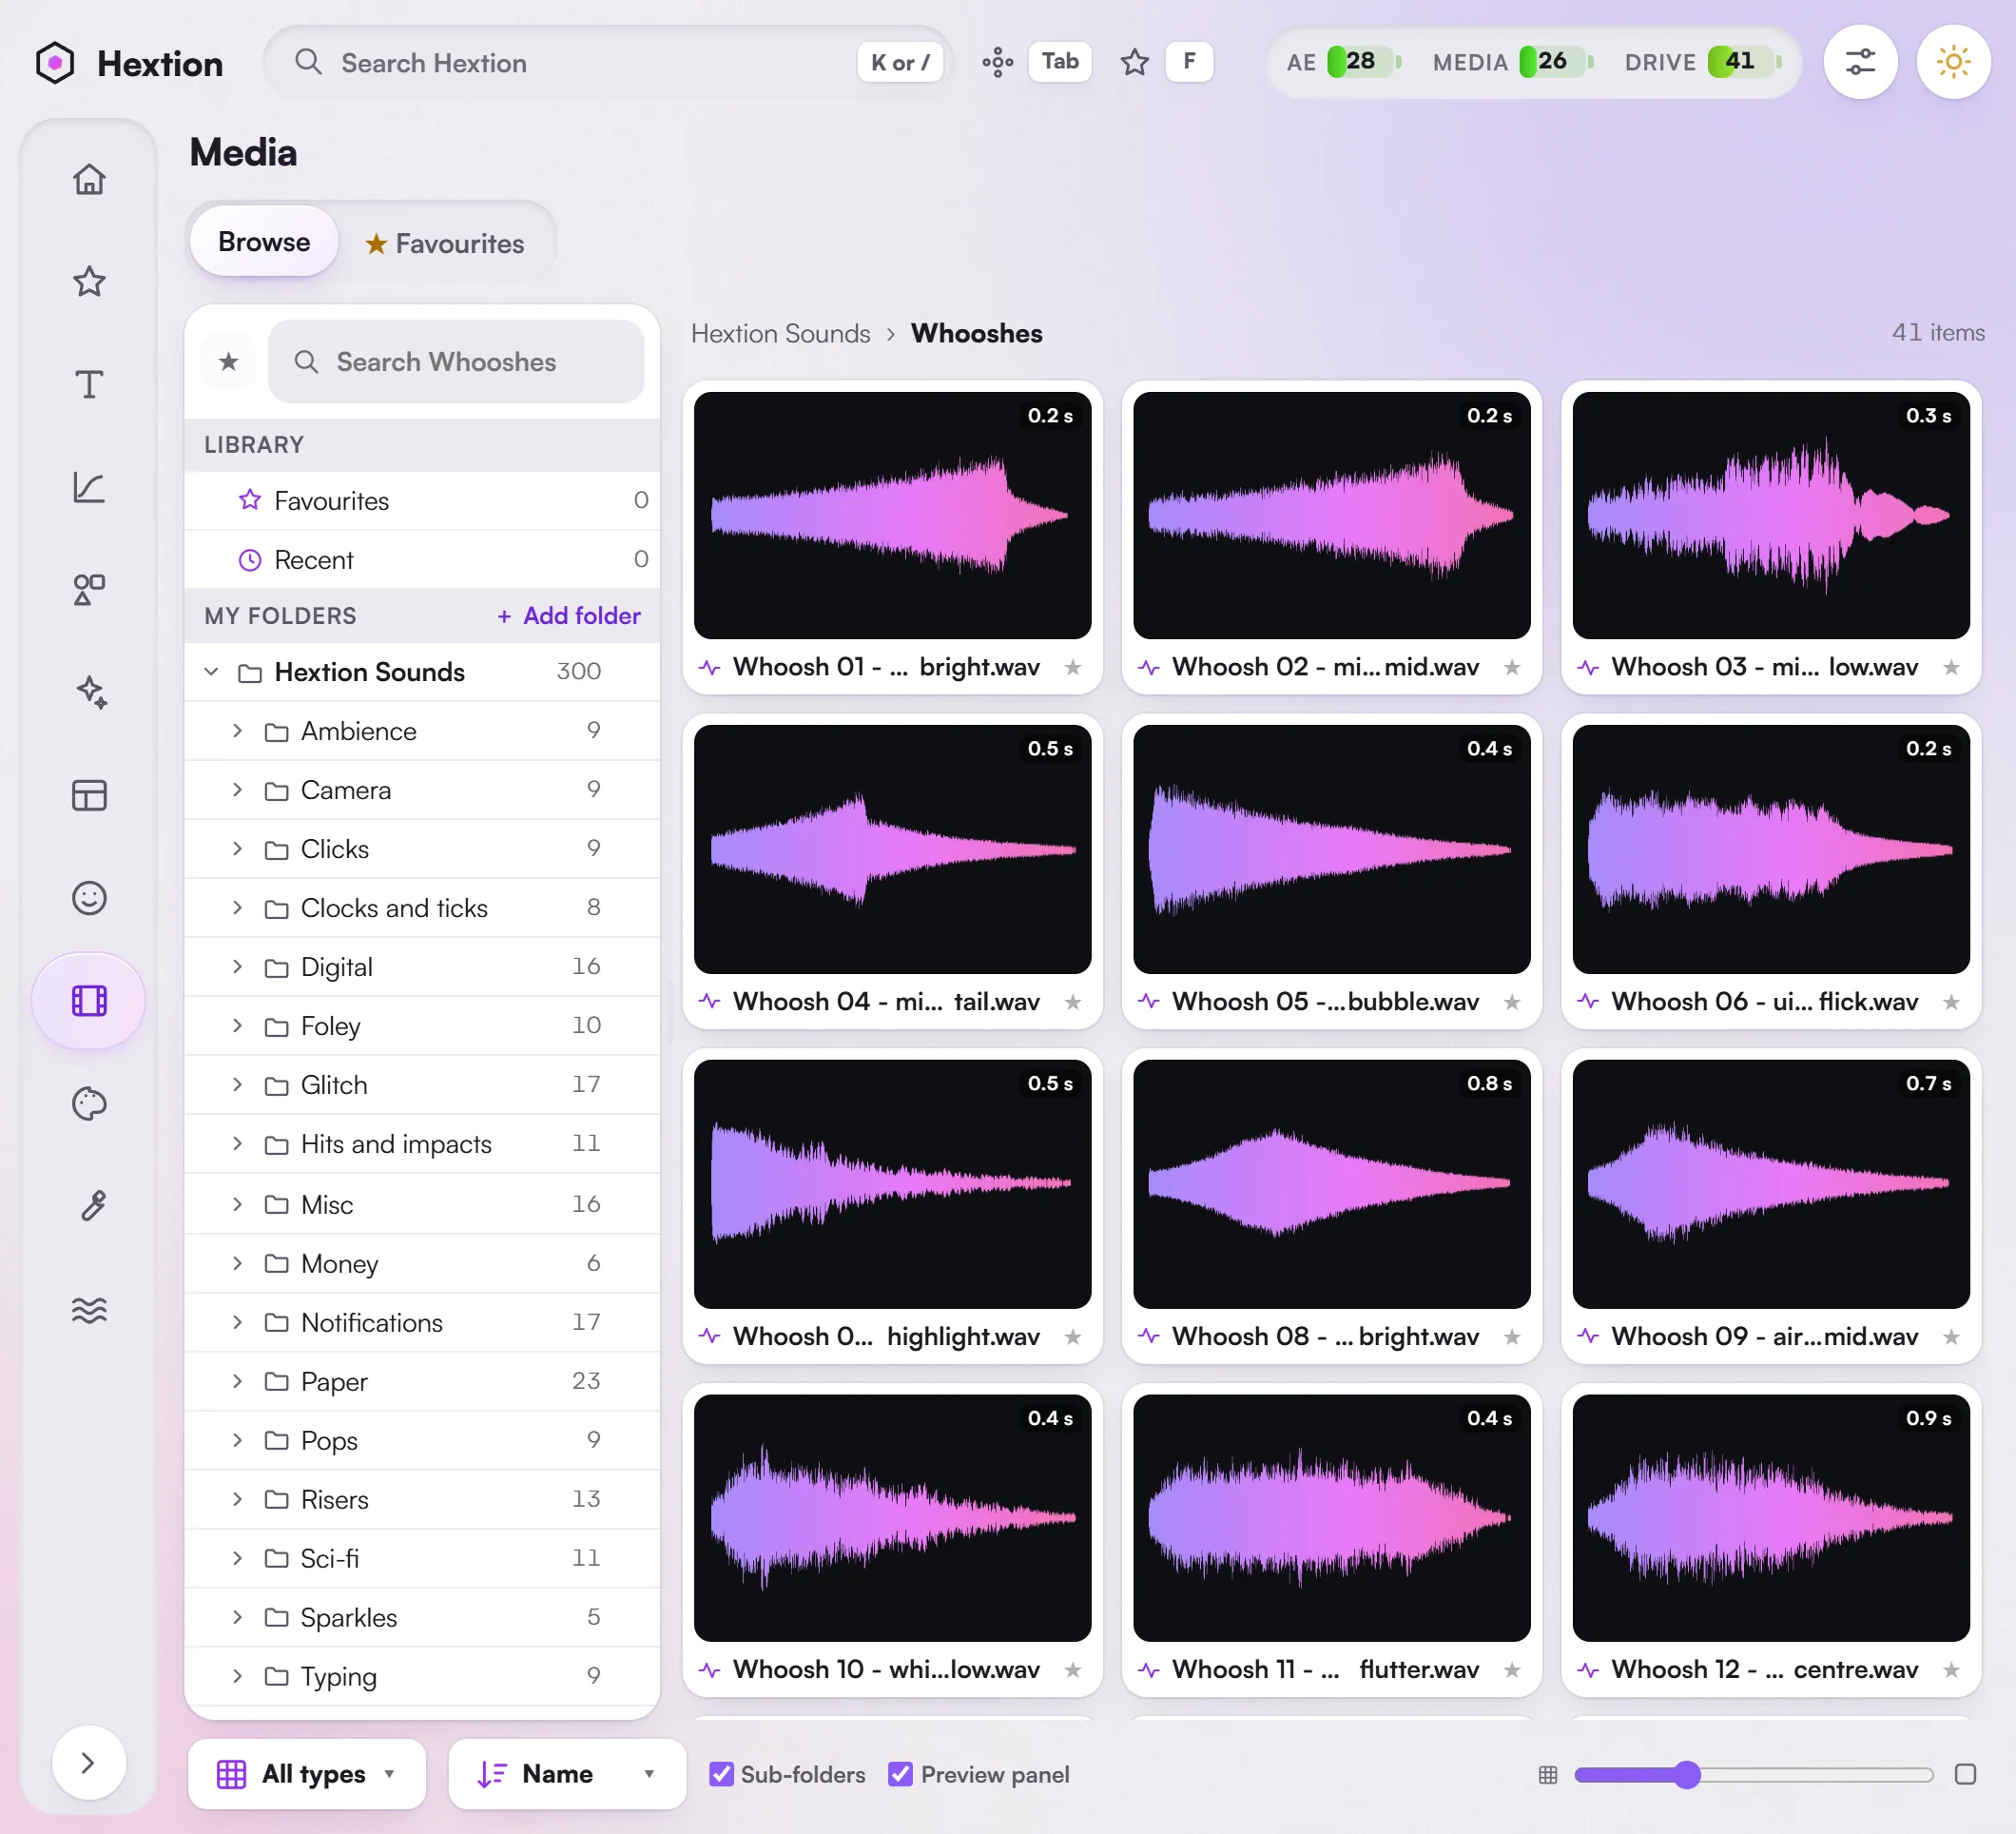Favourite Whoosh 12 centre.wav with its star

(1951, 1668)
